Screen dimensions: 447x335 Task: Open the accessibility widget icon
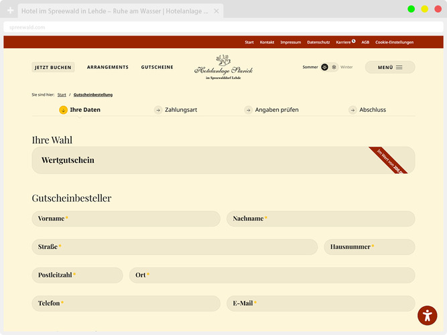(x=427, y=315)
